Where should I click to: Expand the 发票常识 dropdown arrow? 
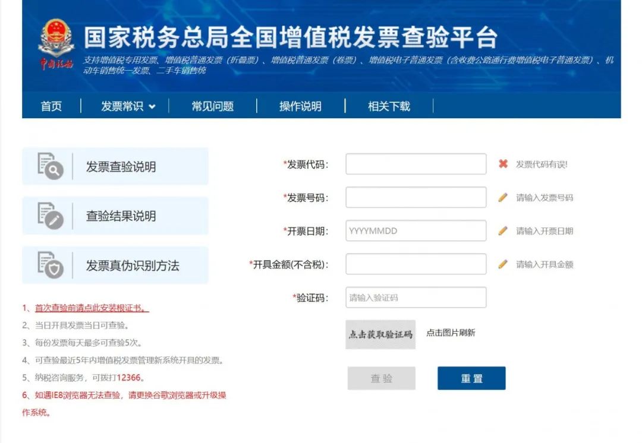coord(152,107)
